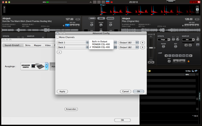Click loop shrink left arrow

166,56
